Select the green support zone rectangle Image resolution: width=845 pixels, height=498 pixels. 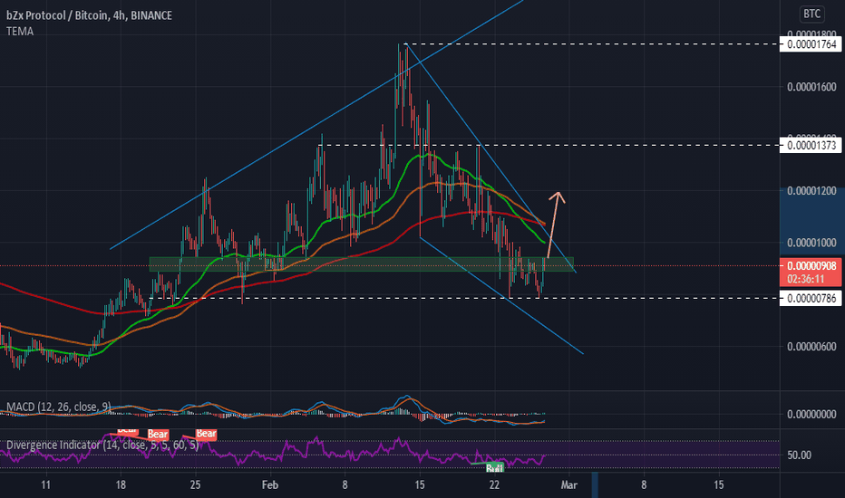pos(362,264)
